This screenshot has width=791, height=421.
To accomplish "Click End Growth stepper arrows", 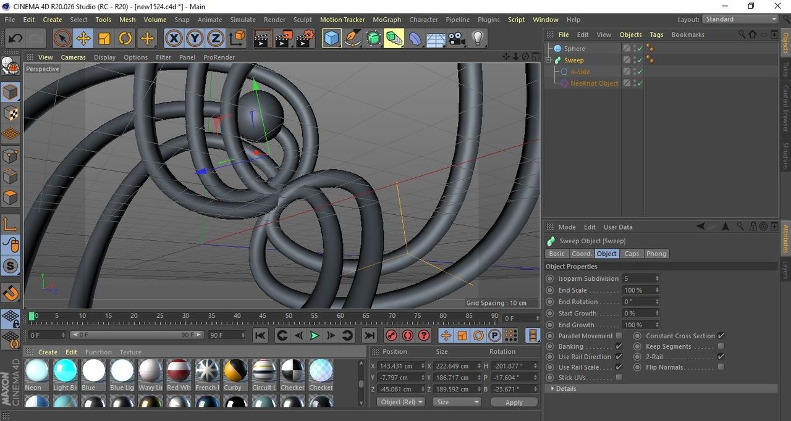I will point(657,325).
